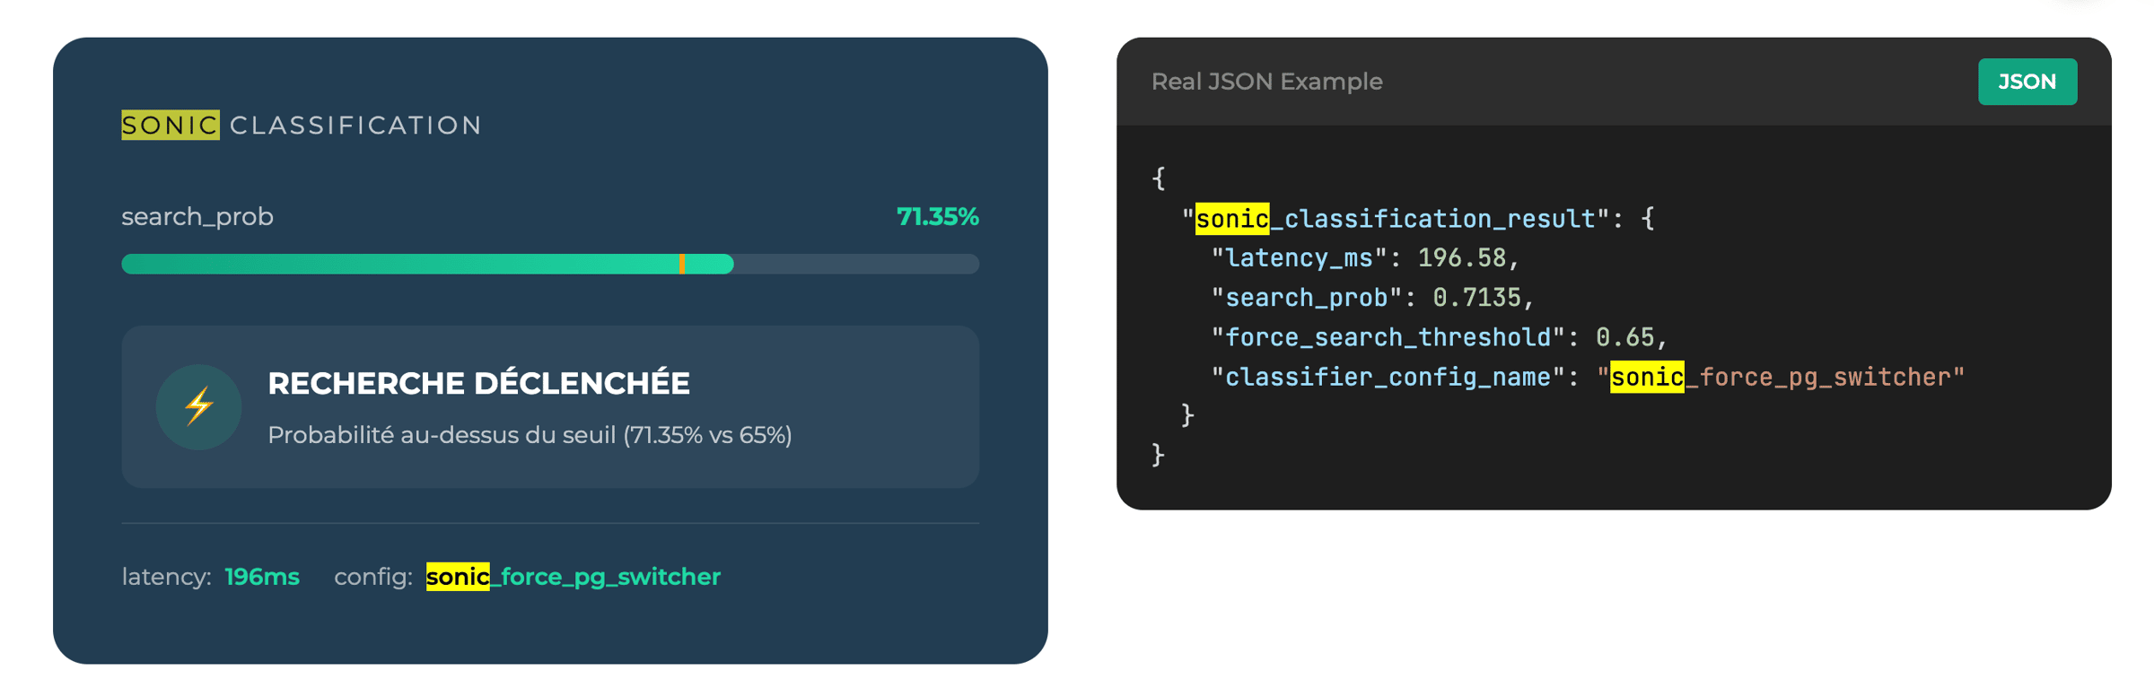Click the orange threshold marker on the bar
Screen dimensions: 2154x679
(x=683, y=264)
